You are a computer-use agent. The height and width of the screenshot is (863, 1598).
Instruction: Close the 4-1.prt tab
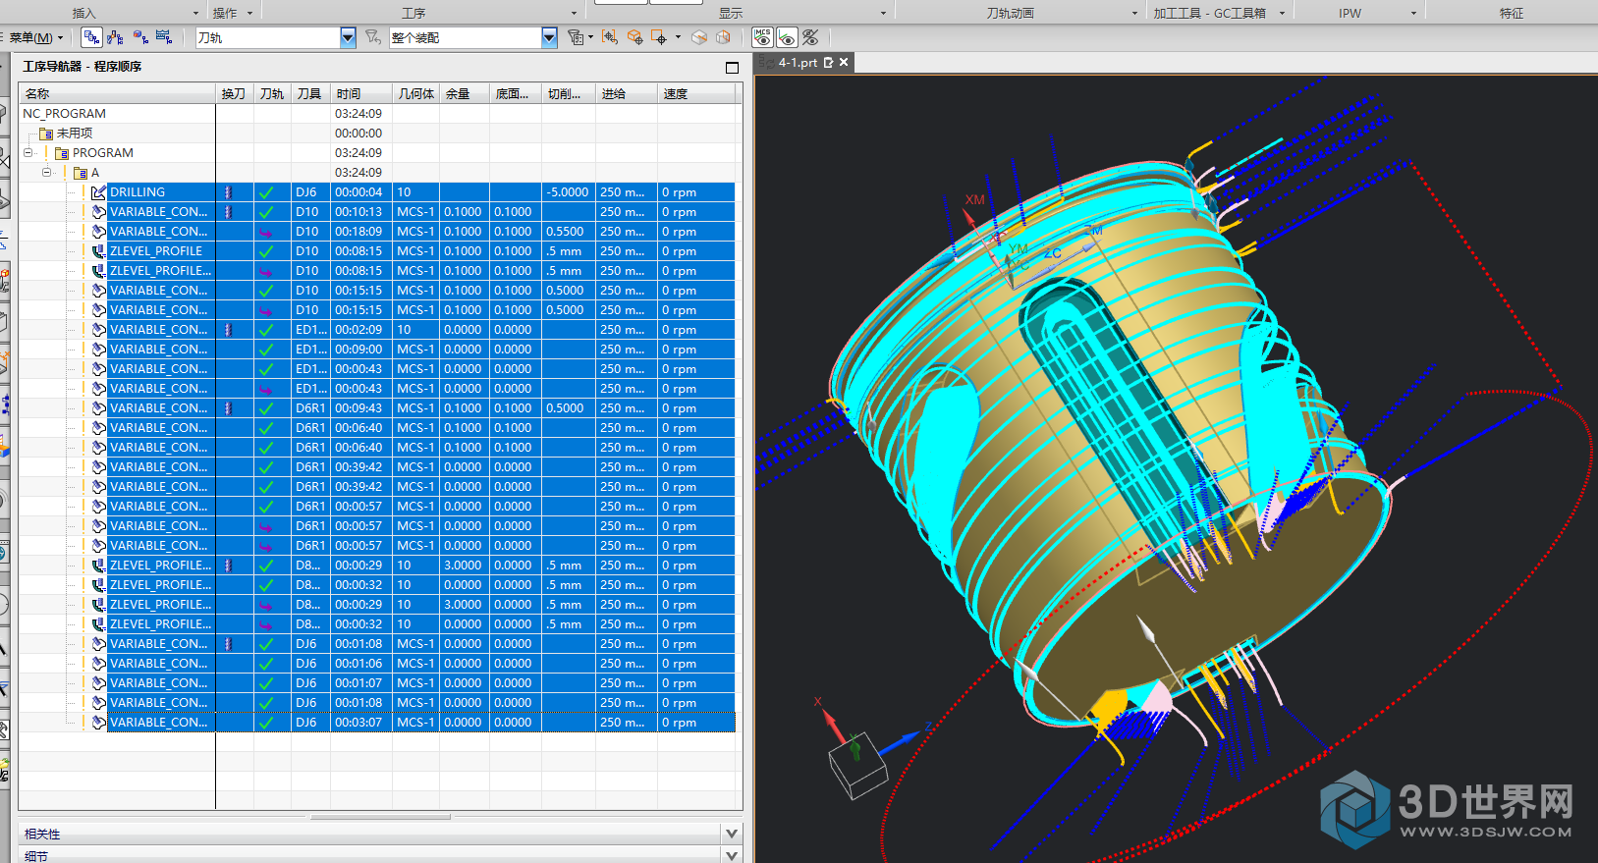[x=844, y=62]
